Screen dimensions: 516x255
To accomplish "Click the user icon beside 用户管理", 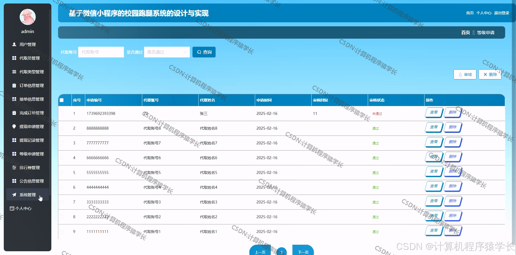I will (14, 44).
